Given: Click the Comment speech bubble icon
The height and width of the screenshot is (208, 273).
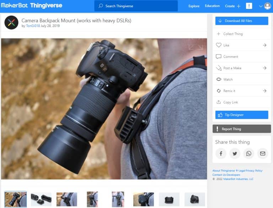Looking at the screenshot, I should [219, 56].
